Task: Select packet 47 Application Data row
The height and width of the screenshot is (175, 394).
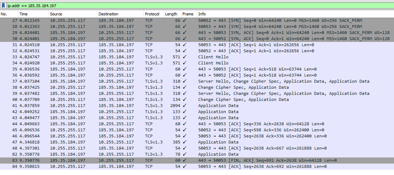Action: pyautogui.click(x=197, y=142)
